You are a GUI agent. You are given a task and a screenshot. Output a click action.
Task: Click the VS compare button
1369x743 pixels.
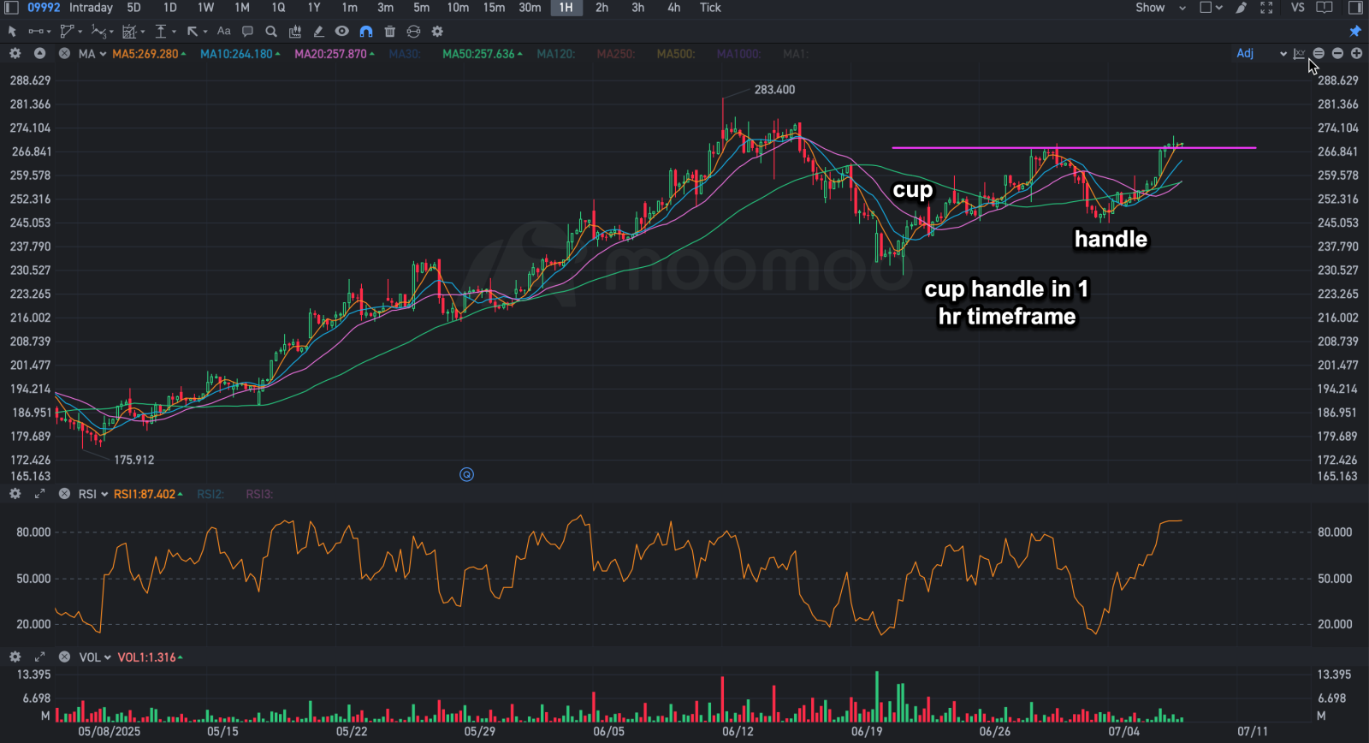[x=1298, y=8]
